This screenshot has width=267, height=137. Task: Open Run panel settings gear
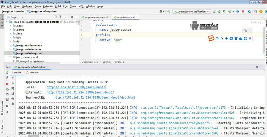click(x=257, y=67)
